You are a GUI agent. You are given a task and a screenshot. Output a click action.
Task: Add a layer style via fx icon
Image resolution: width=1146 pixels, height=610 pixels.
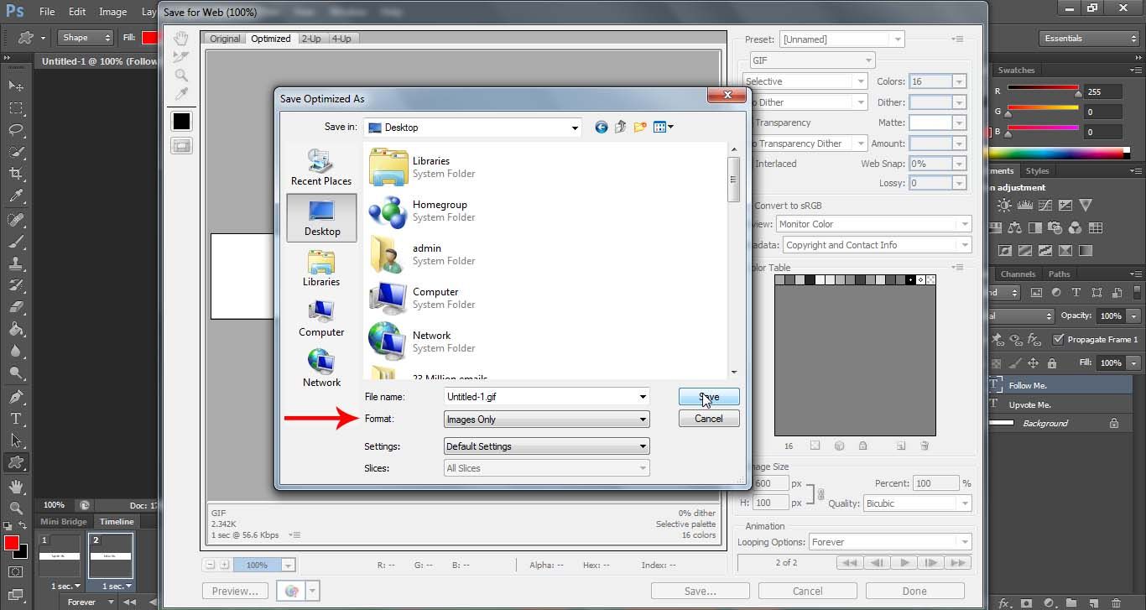[1005, 602]
